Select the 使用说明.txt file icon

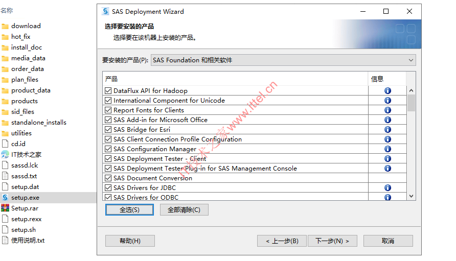click(x=5, y=241)
